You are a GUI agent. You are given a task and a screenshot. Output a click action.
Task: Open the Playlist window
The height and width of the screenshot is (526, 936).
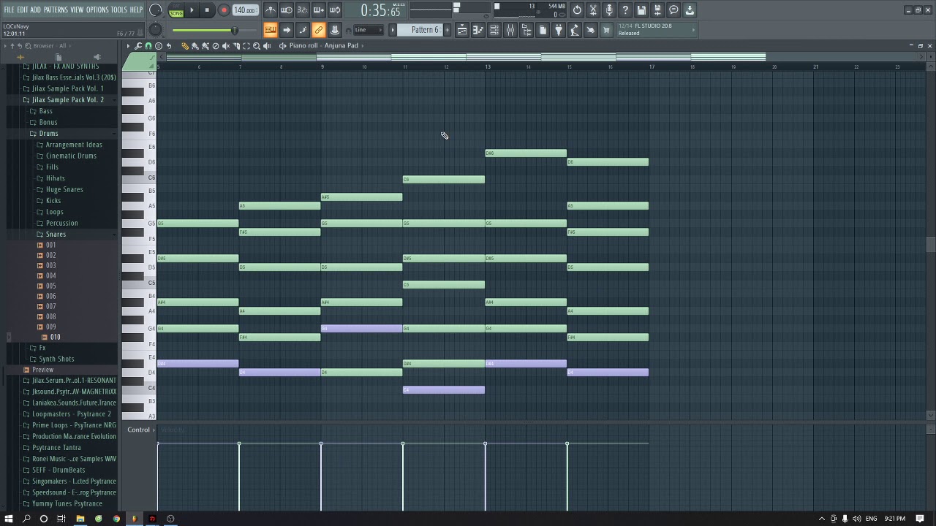462,30
